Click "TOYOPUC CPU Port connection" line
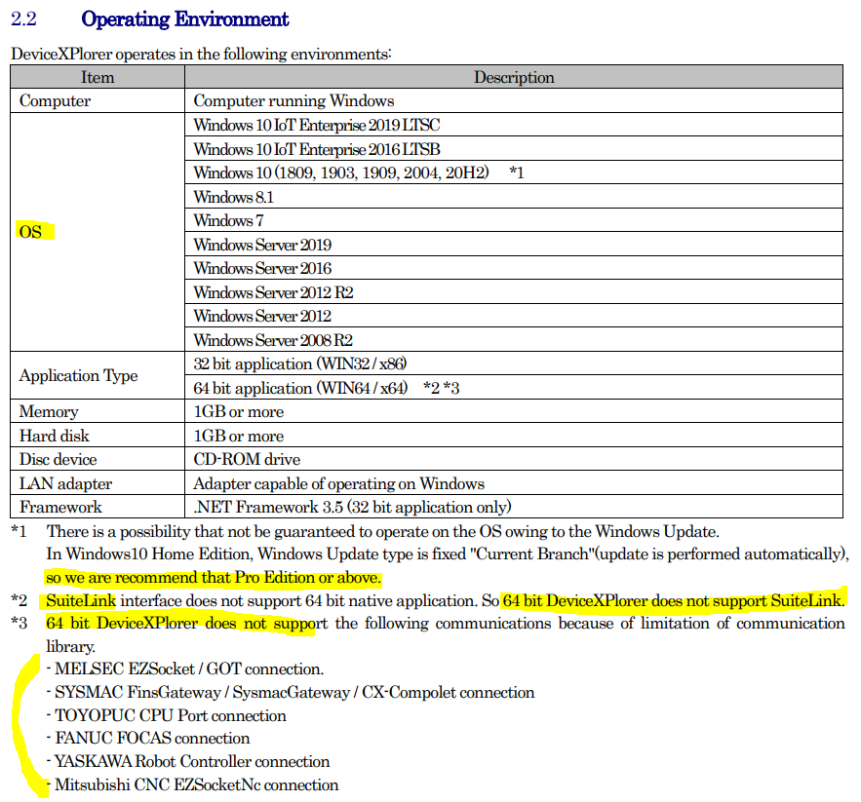861x802 pixels. coord(167,715)
